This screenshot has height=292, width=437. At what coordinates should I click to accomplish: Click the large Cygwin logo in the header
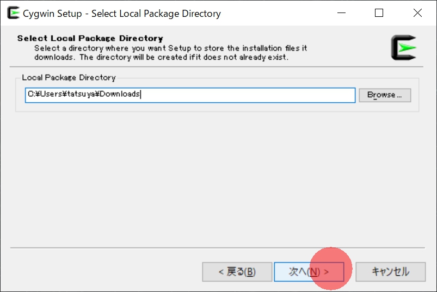click(404, 48)
